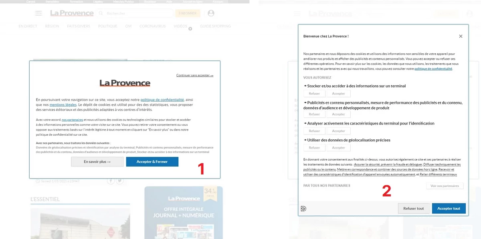Share via the Twitter icon below the dialog

click(x=119, y=181)
